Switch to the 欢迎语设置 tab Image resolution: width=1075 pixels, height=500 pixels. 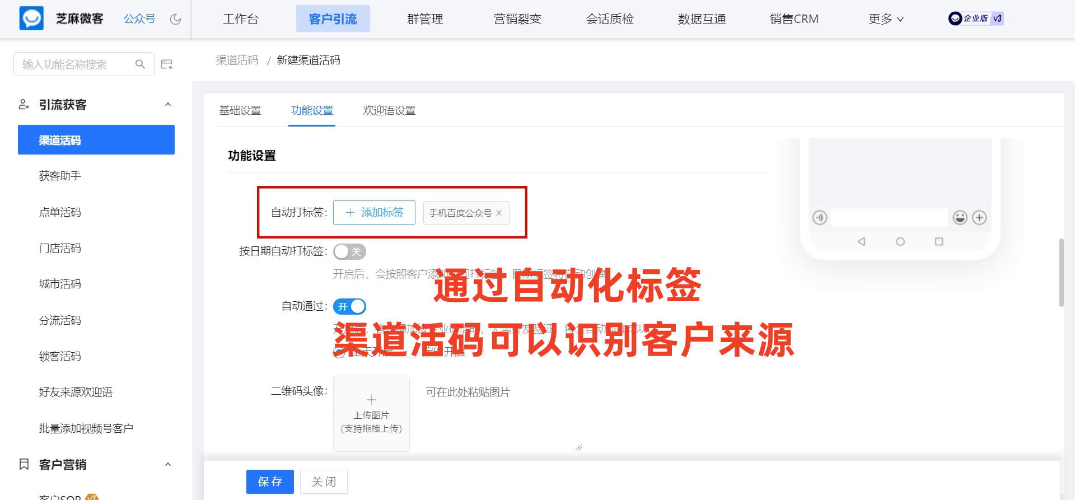pos(389,111)
